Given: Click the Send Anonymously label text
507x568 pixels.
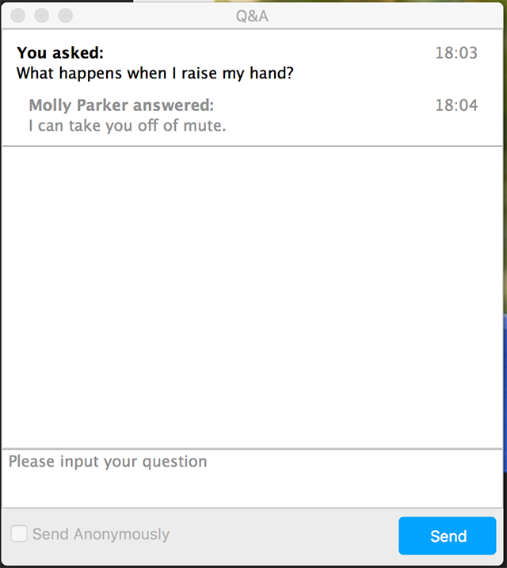Looking at the screenshot, I should (101, 534).
